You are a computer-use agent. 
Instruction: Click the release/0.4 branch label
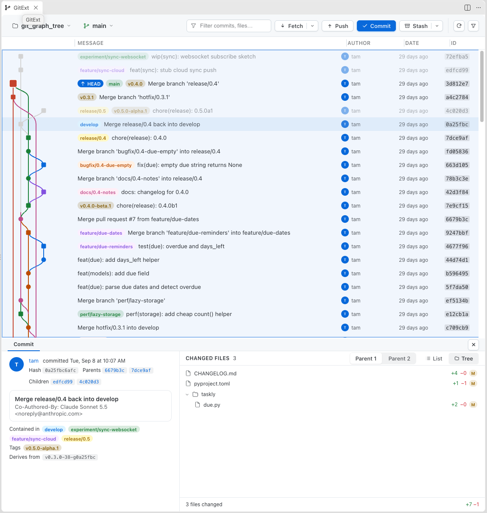pyautogui.click(x=93, y=138)
